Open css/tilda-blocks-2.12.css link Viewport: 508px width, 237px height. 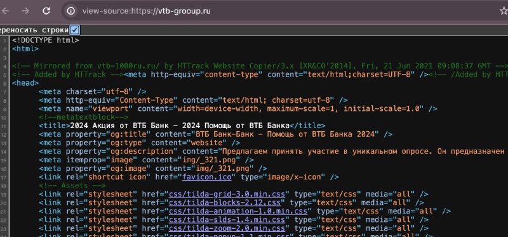pos(225,202)
